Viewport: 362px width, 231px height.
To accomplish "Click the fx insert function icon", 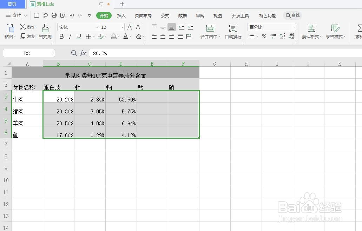I will click(83, 53).
